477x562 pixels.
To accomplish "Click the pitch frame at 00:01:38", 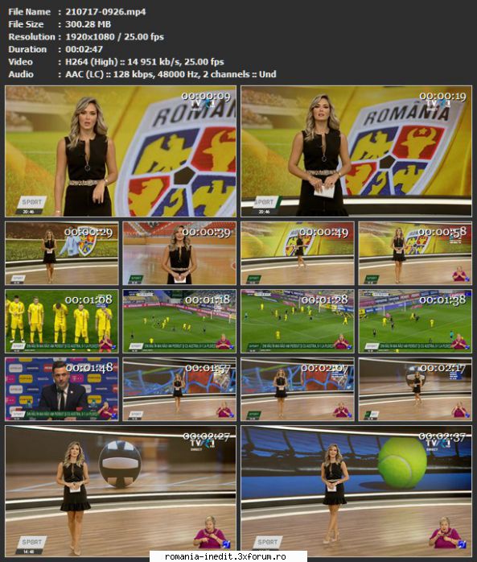I will click(415, 321).
